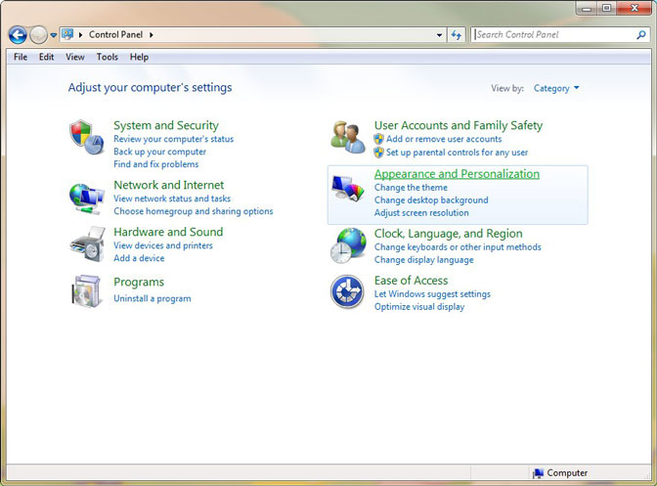The image size is (657, 486).
Task: Click Optimize visual display
Action: click(x=419, y=307)
